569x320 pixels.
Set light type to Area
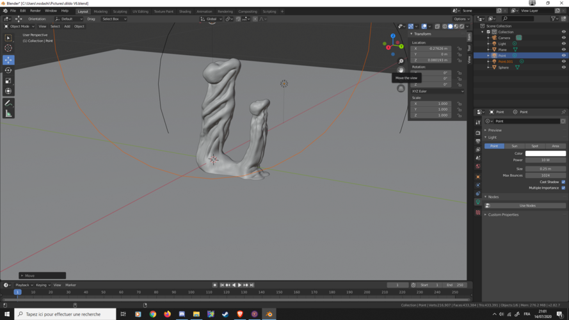555,146
